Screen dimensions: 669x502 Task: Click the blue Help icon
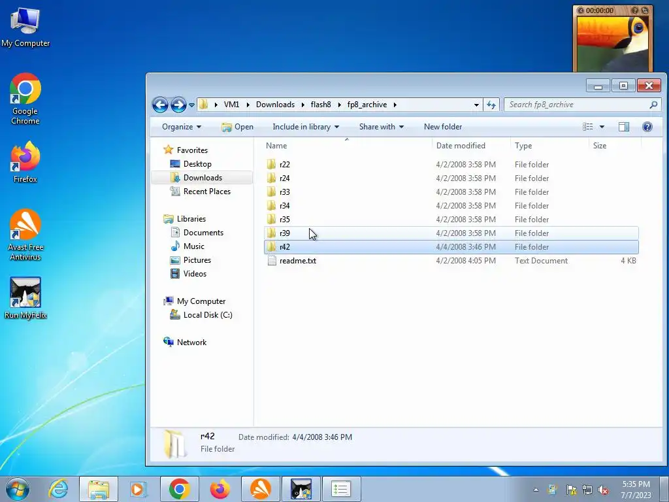point(647,127)
